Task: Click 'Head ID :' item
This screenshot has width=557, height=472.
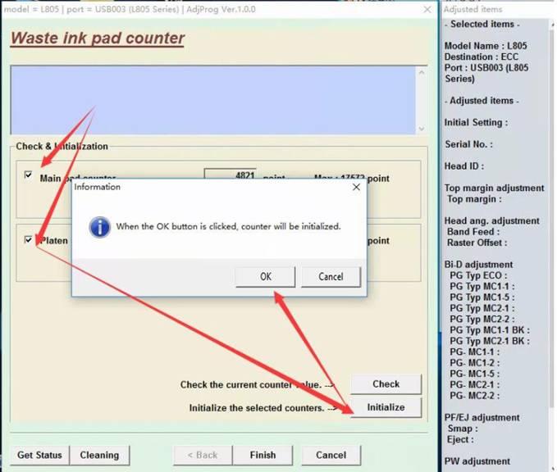Action: click(464, 166)
